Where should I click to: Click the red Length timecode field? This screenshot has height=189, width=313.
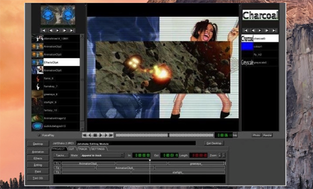[198, 155]
